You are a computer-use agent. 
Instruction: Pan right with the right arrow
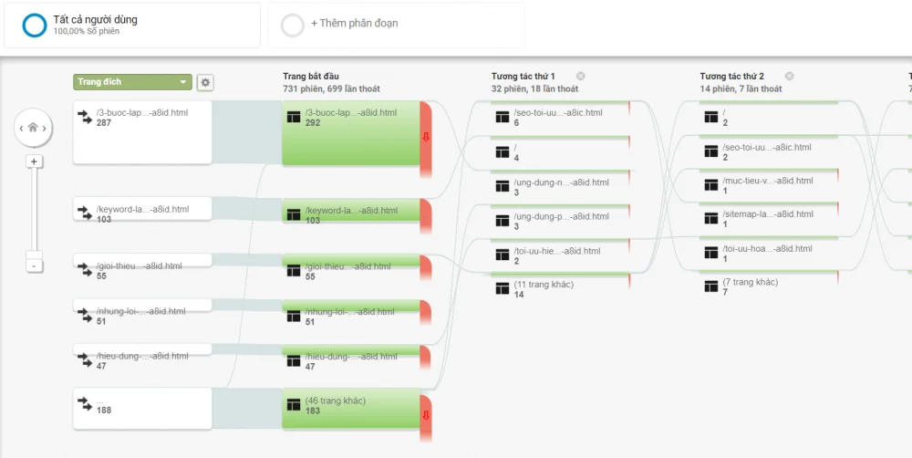(47, 129)
